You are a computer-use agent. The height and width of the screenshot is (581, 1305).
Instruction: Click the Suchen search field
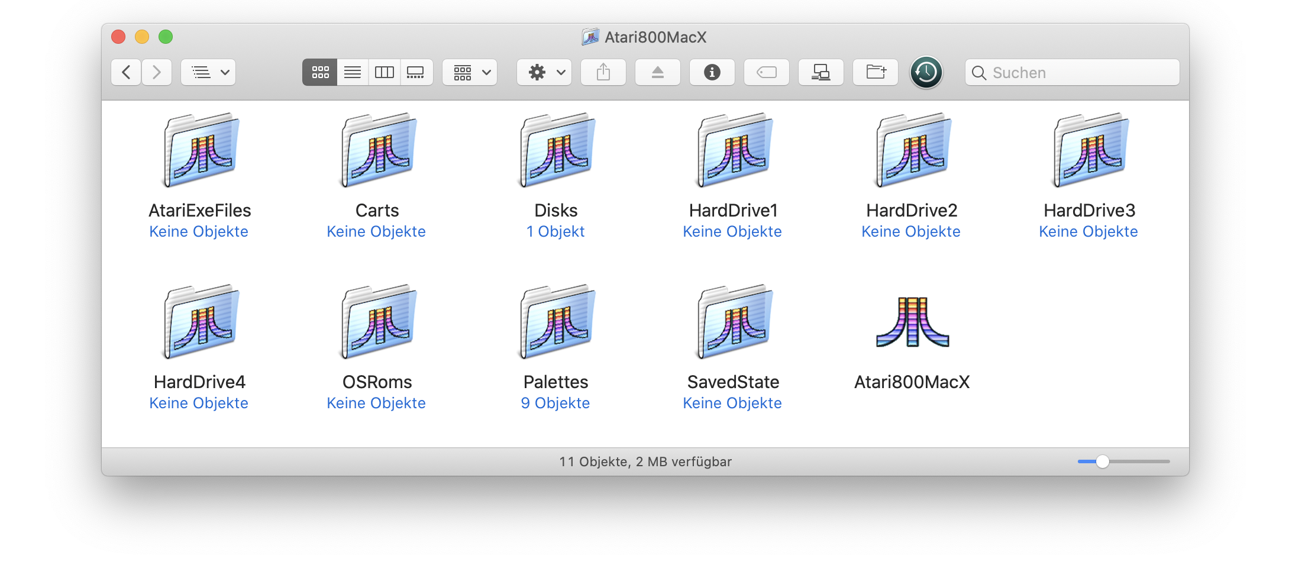[1073, 72]
